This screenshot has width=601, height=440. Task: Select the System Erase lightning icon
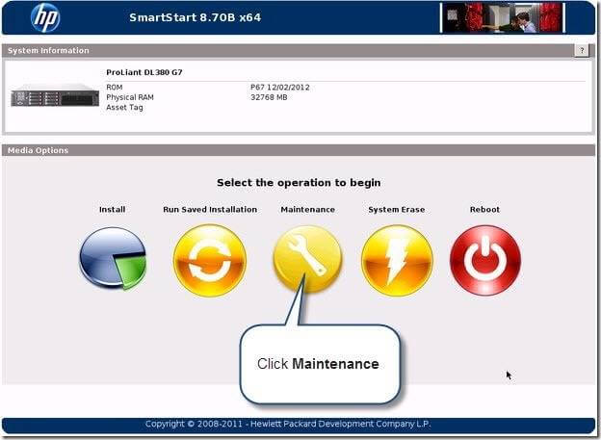pos(397,261)
